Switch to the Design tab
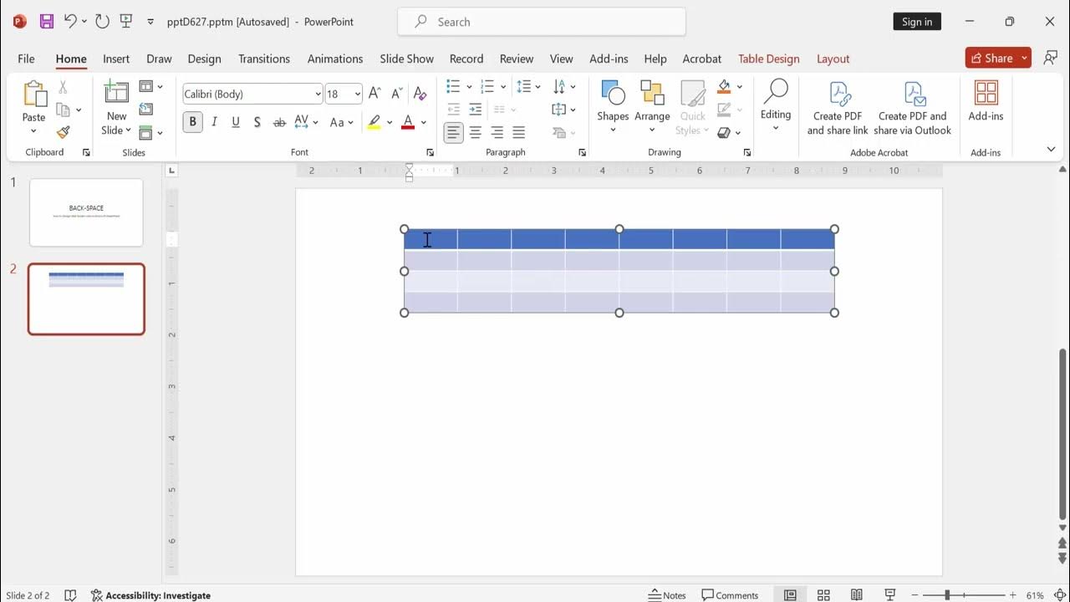1070x602 pixels. click(x=204, y=59)
